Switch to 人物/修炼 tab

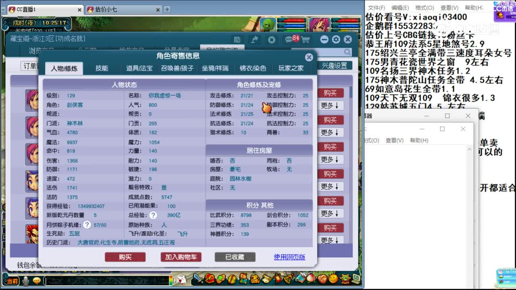(x=64, y=68)
